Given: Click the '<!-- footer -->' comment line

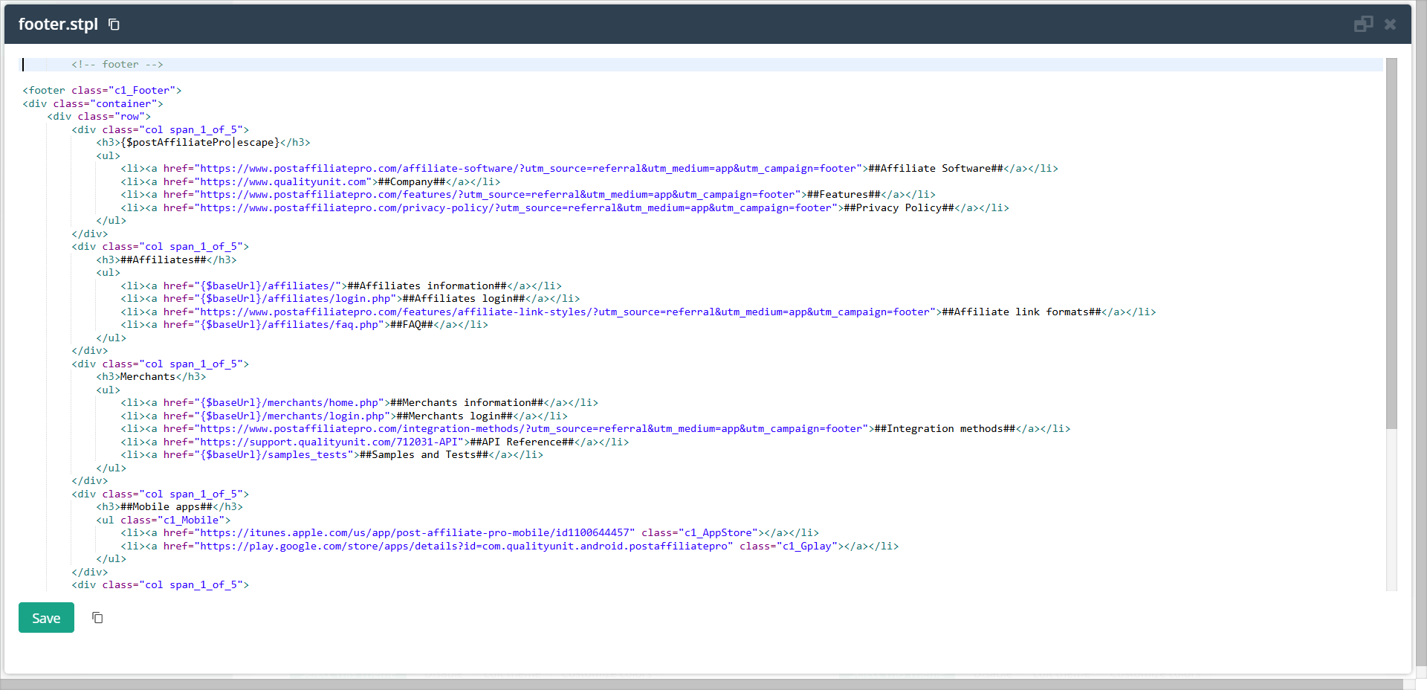Looking at the screenshot, I should click(117, 65).
